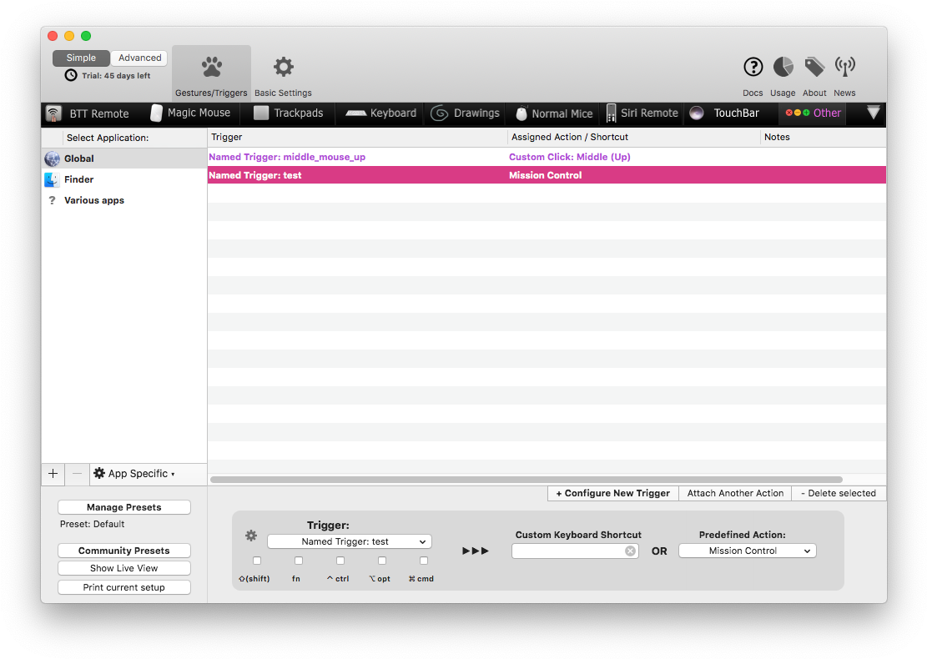Click the Trigger column header
Screen dimensions: 927x659
tap(357, 137)
